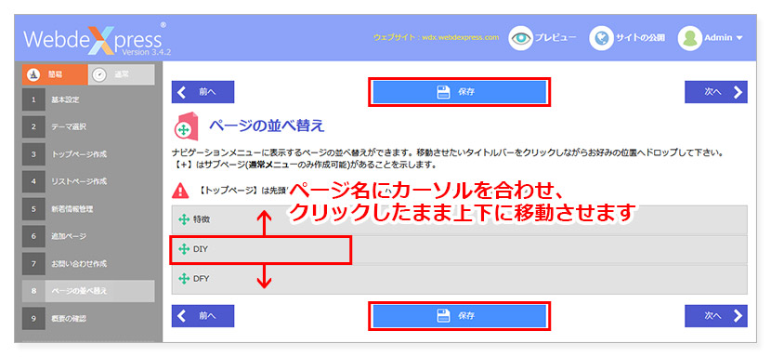
Task: Click floppy disk icon in top 保存 button
Action: pyautogui.click(x=443, y=92)
